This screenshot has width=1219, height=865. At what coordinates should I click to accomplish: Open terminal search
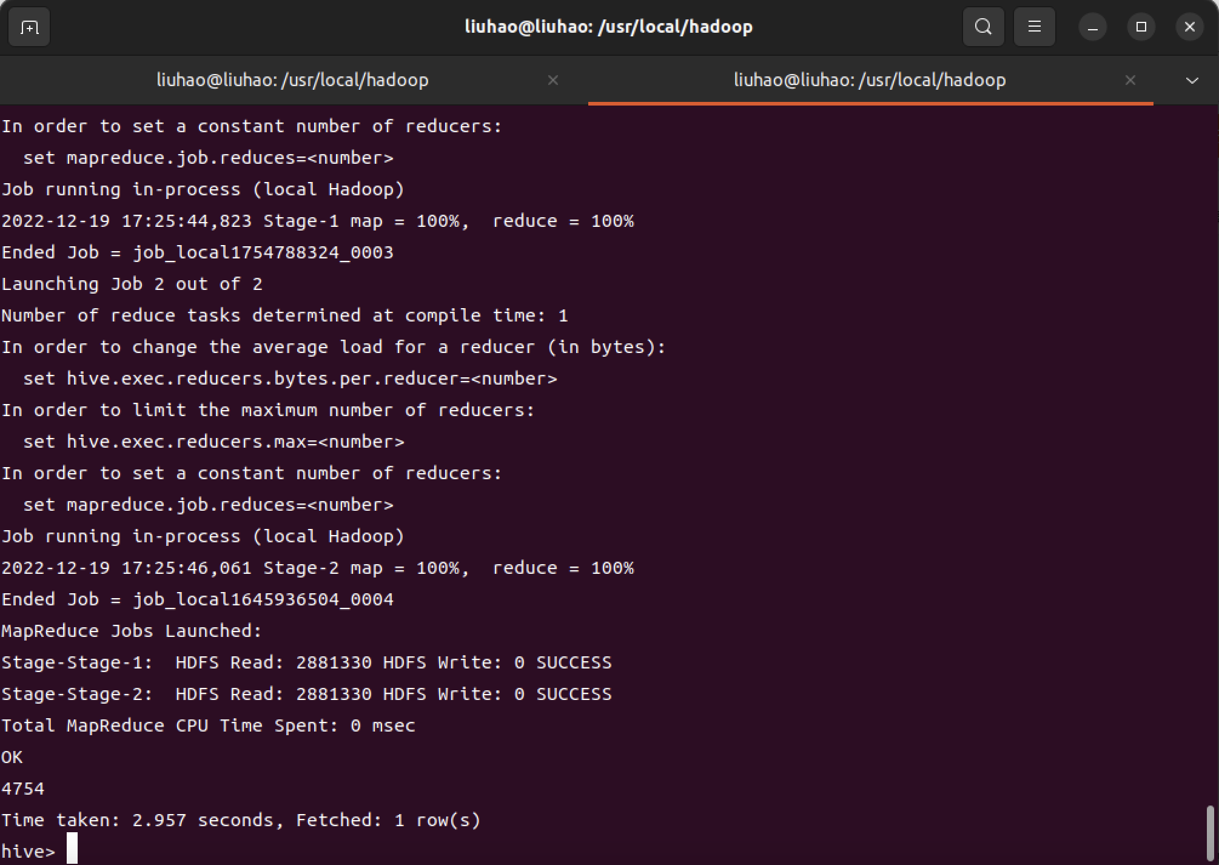tap(983, 27)
